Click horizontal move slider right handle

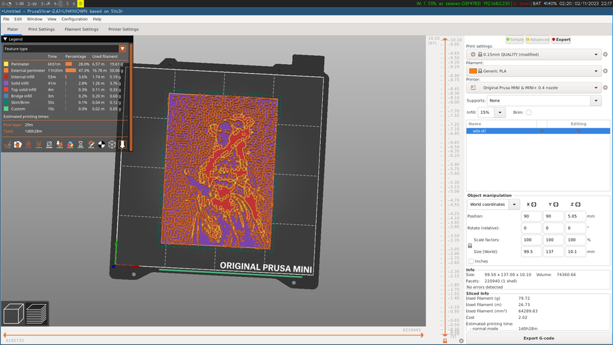(422, 335)
